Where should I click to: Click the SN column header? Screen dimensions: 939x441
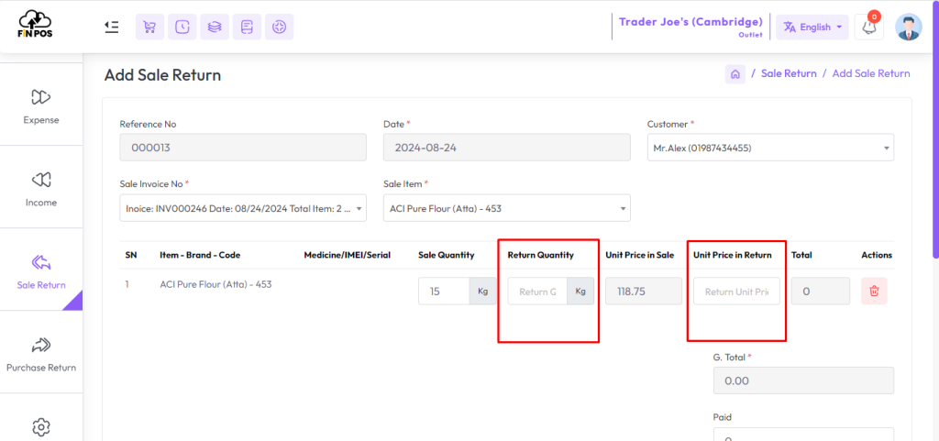pyautogui.click(x=131, y=255)
